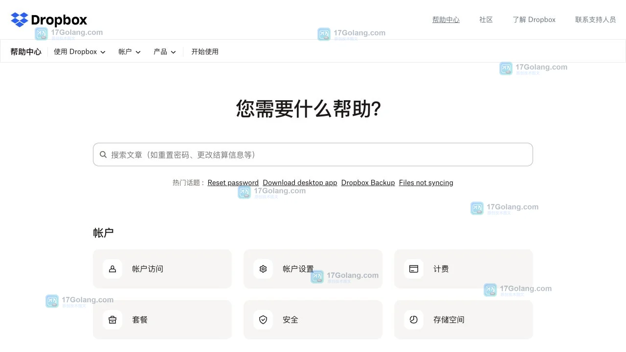Open the 安全 card
Screen dimensions: 626x352
[x=313, y=320]
